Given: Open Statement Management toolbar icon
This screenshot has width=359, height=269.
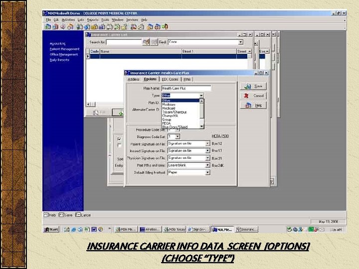Looking at the screenshot, I should click(62, 27).
